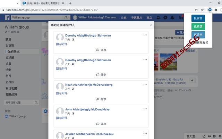
Task: Click the 抓留言 button in extension popup
Action: [198, 18]
